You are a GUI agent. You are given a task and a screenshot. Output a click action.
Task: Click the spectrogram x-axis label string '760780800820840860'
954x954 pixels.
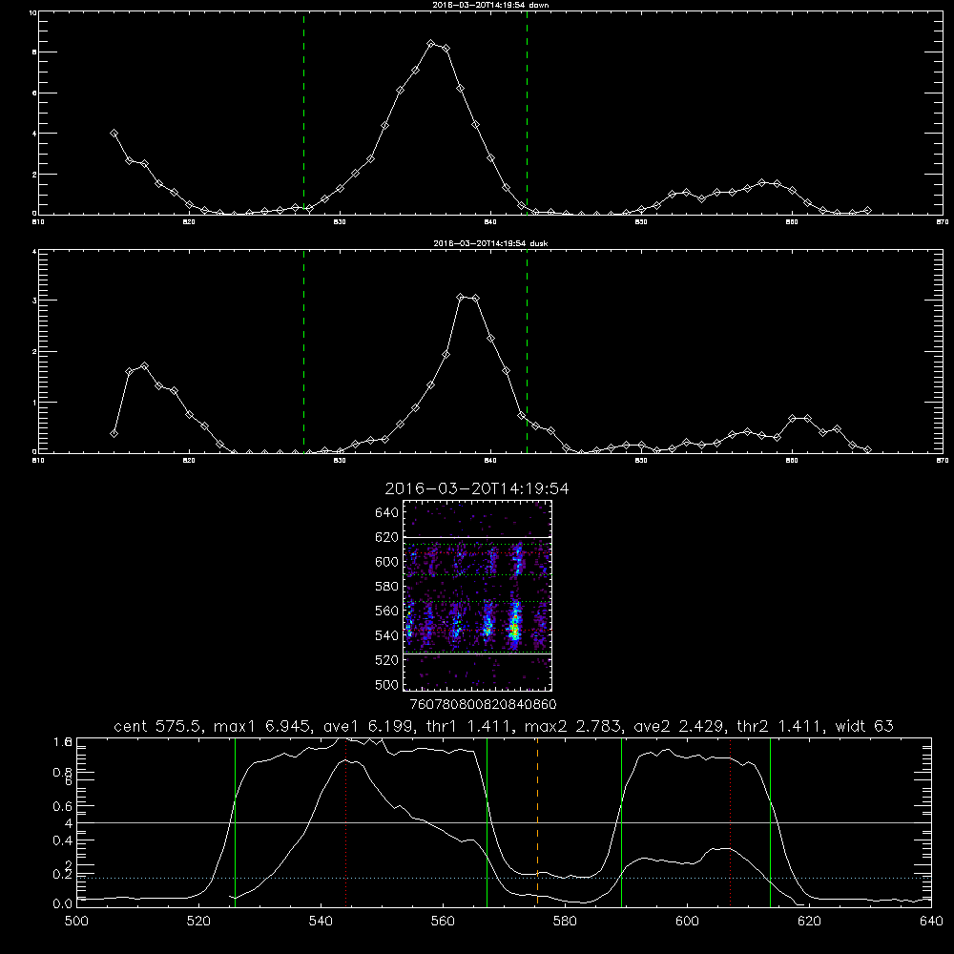pyautogui.click(x=483, y=705)
